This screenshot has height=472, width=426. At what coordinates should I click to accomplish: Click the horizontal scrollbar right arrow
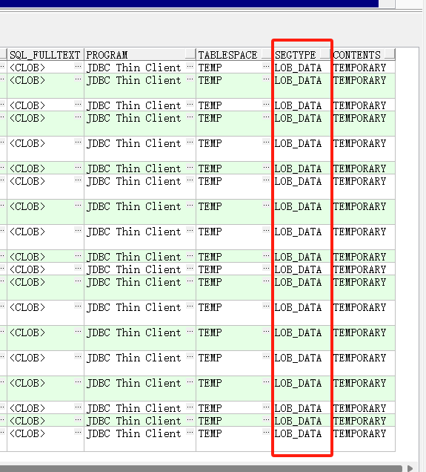[x=410, y=468]
